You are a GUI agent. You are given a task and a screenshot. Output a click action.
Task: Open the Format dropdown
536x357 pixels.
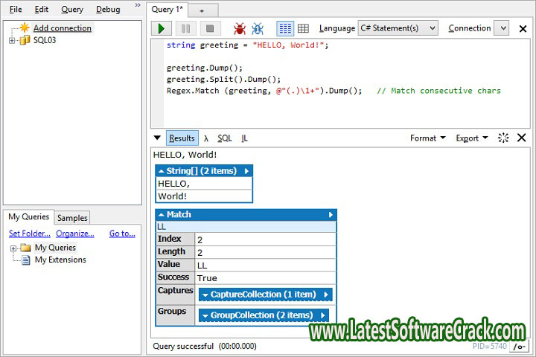tap(427, 138)
